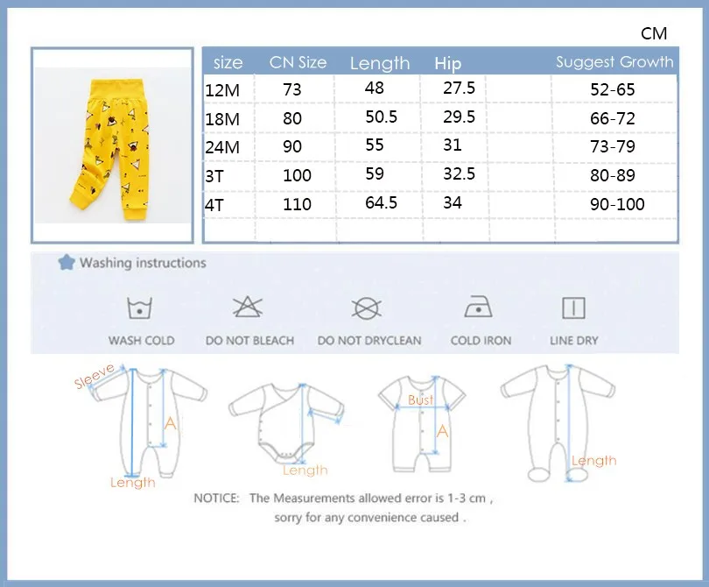
Task: Click hip value '29.5'
Action: (x=459, y=117)
